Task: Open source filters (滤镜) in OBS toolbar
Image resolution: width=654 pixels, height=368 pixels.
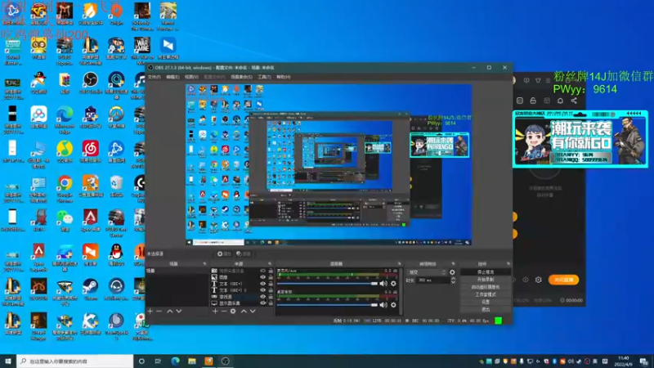Action: [243, 254]
